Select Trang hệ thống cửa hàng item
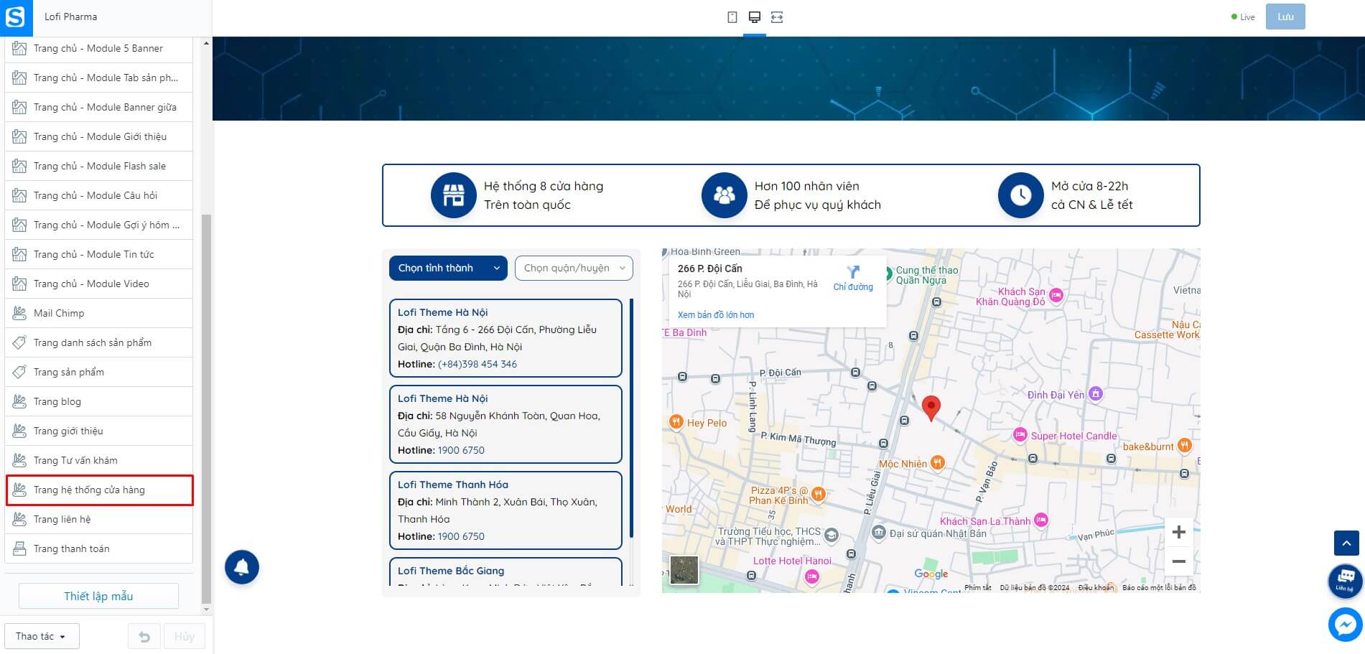Screen dimensions: 1365x654 (99, 490)
